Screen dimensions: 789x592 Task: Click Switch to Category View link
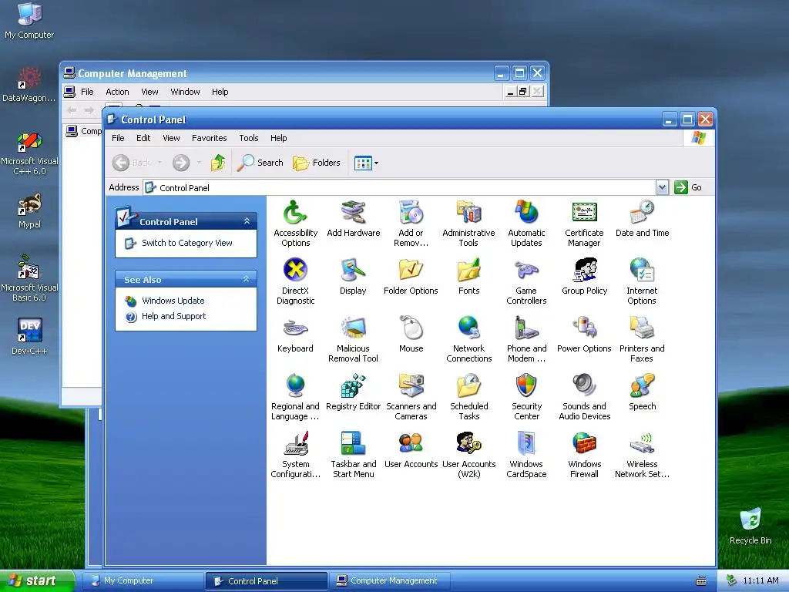coord(186,243)
